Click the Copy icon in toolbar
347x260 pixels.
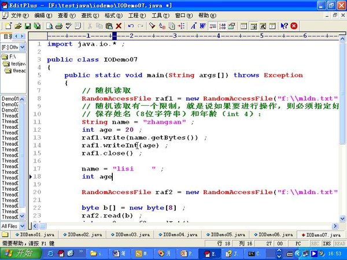coord(99,26)
